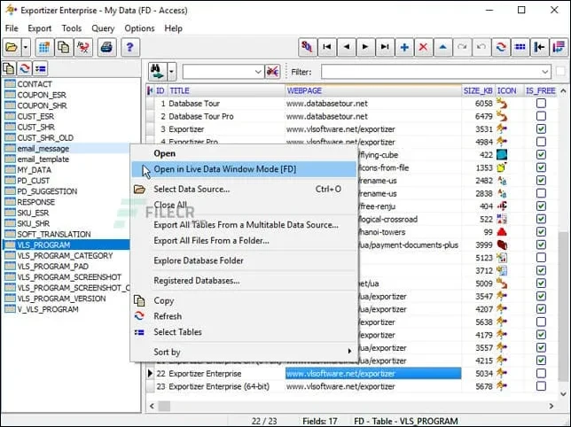Image resolution: width=571 pixels, height=427 pixels.
Task: Sort by the TITLE column header
Action: (x=226, y=90)
